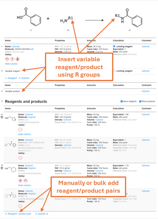The width and height of the screenshot is (158, 219).
Task: Click third hazard pictogram under benzoic acid Safety
Action: click(18, 59)
